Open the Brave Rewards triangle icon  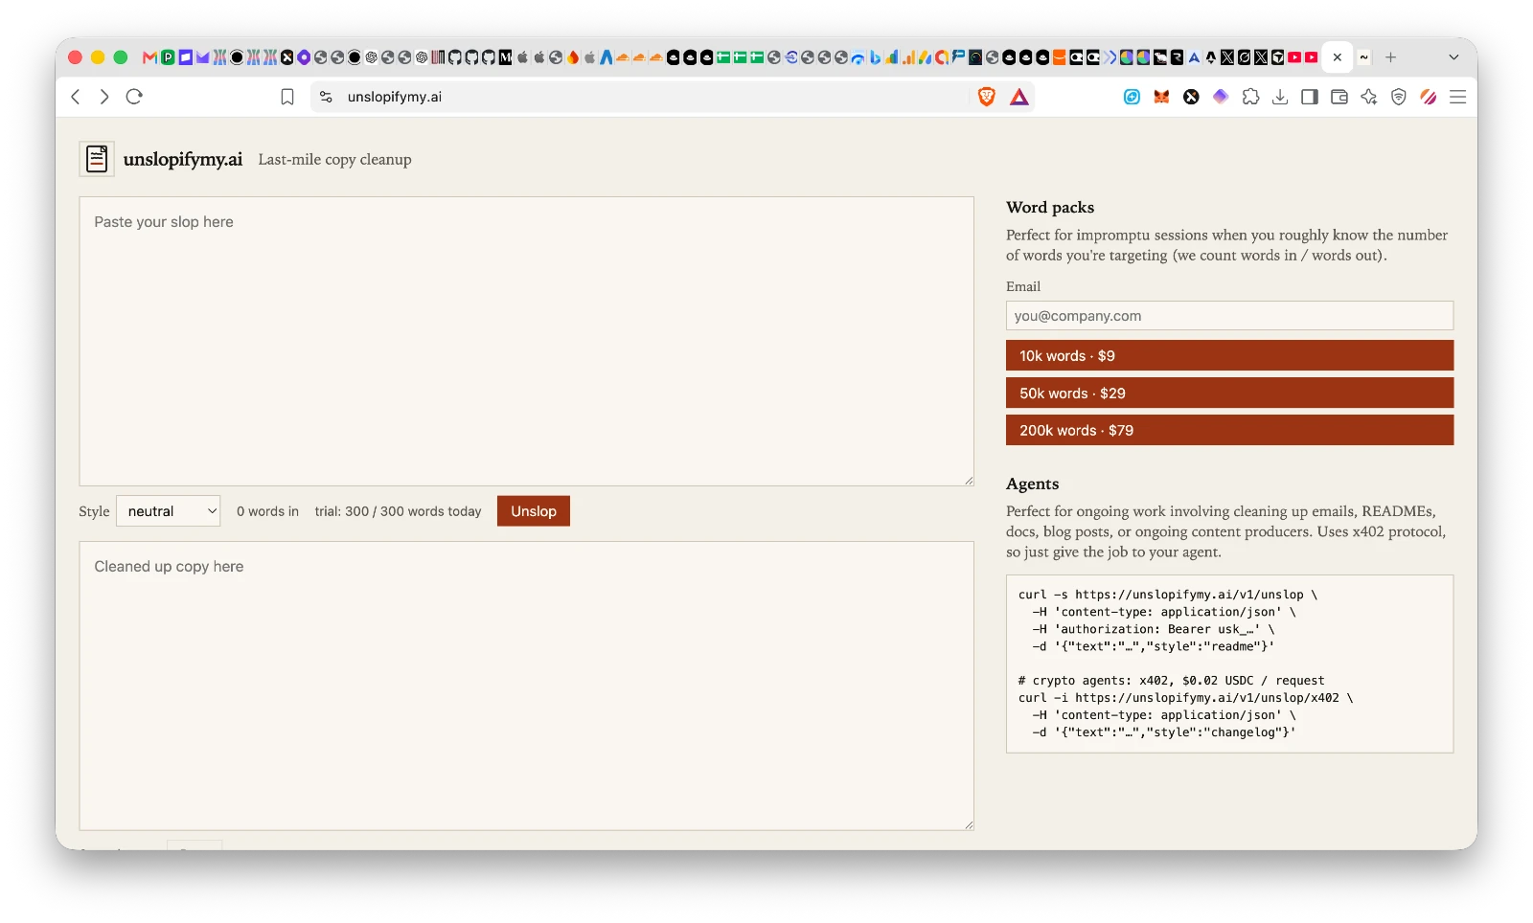tap(1019, 97)
